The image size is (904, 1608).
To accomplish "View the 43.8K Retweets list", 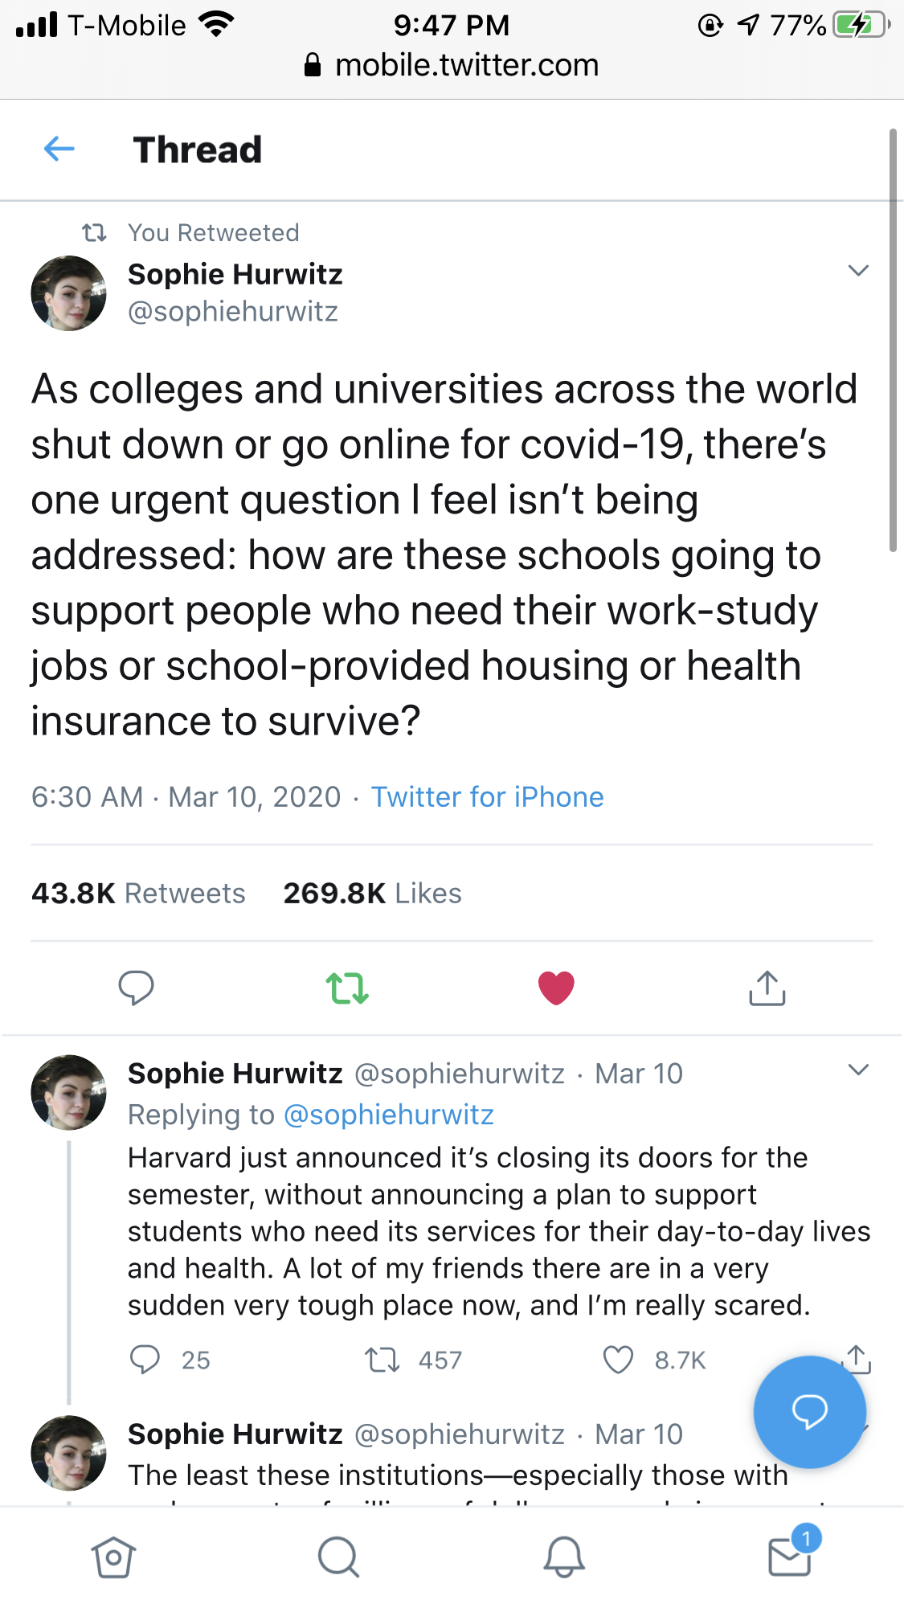I will [x=138, y=894].
